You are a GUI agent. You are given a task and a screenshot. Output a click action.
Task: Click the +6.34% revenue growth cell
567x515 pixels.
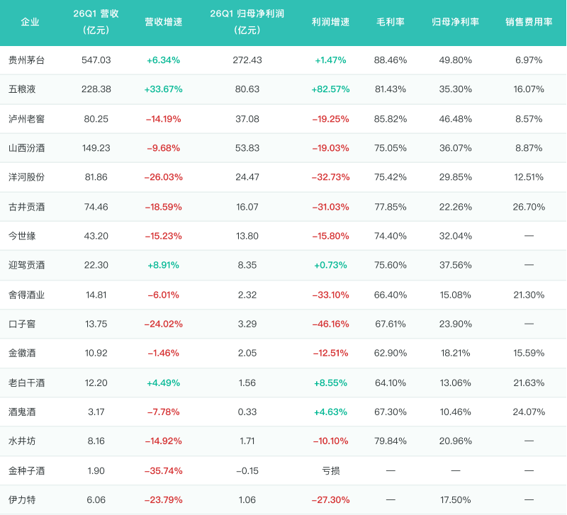164,60
